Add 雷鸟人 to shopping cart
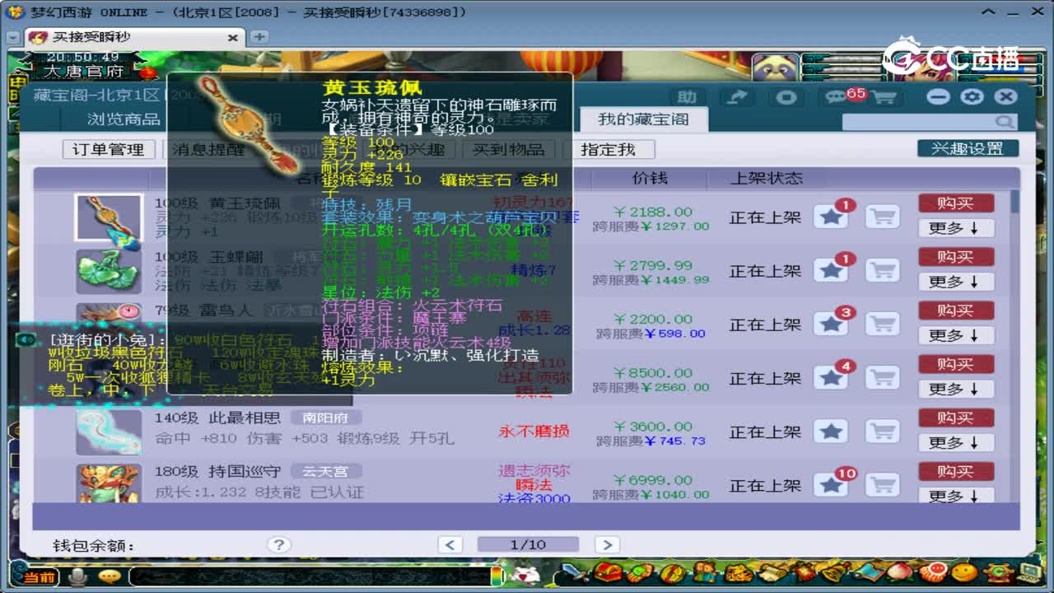The image size is (1054, 593). (883, 325)
